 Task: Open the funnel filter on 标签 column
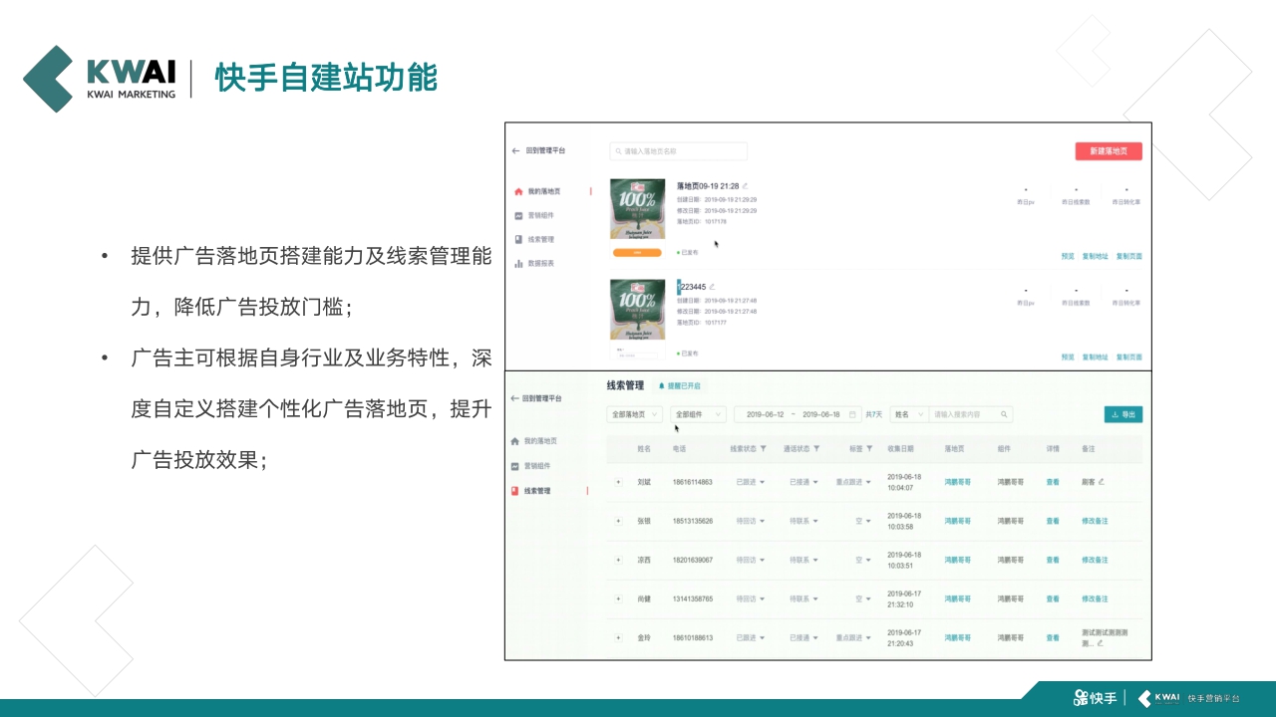pyautogui.click(x=867, y=449)
